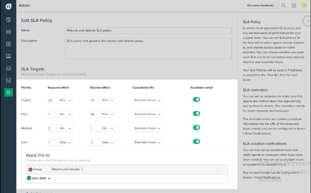This screenshot has width=311, height=193.
Task: Open the Urgent respond-within unit dropdown
Action: tap(66, 100)
